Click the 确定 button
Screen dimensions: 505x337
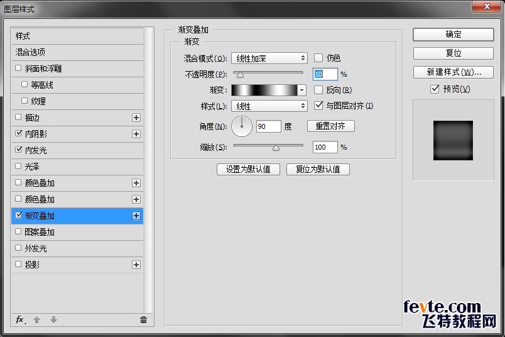(453, 35)
